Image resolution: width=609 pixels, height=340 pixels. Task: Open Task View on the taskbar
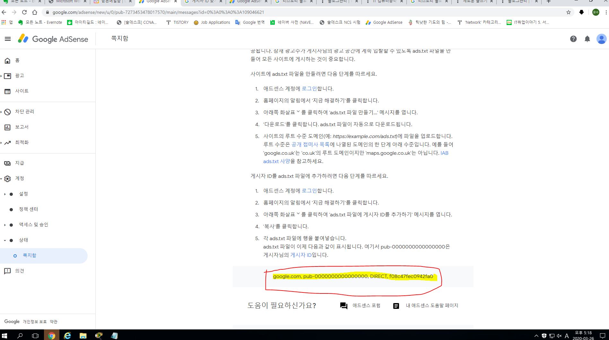coord(35,336)
